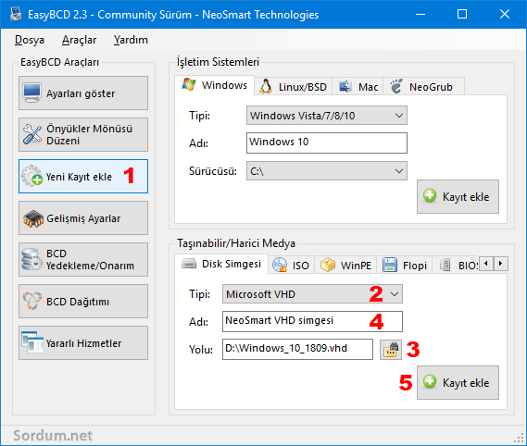Click the Mac Finder tab icon
The width and height of the screenshot is (527, 446).
click(345, 87)
